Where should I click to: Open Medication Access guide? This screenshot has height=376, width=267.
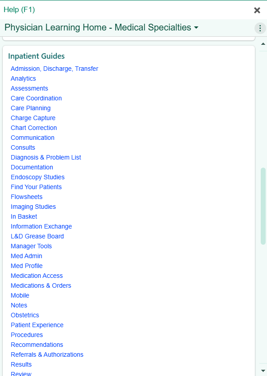tap(37, 275)
